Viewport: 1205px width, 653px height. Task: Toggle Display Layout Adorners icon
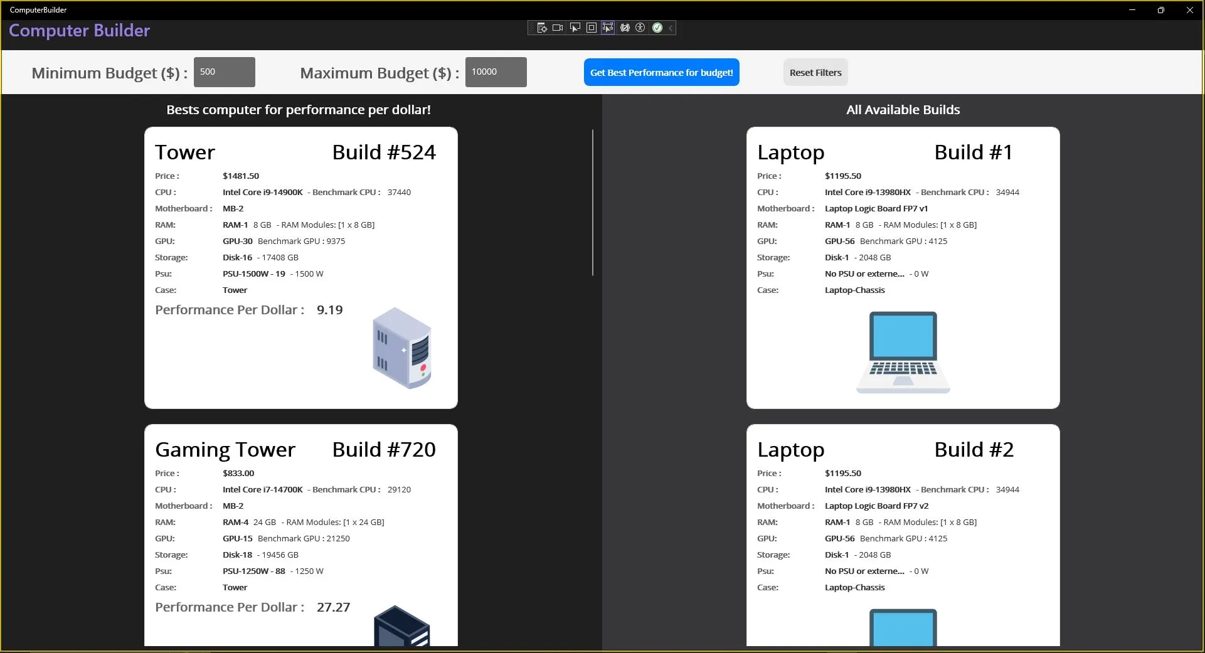(591, 28)
